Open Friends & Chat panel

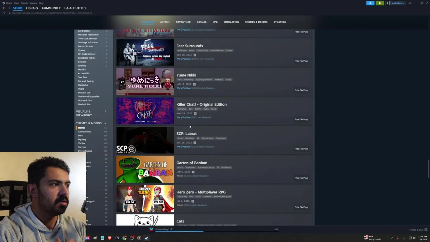pos(418,230)
